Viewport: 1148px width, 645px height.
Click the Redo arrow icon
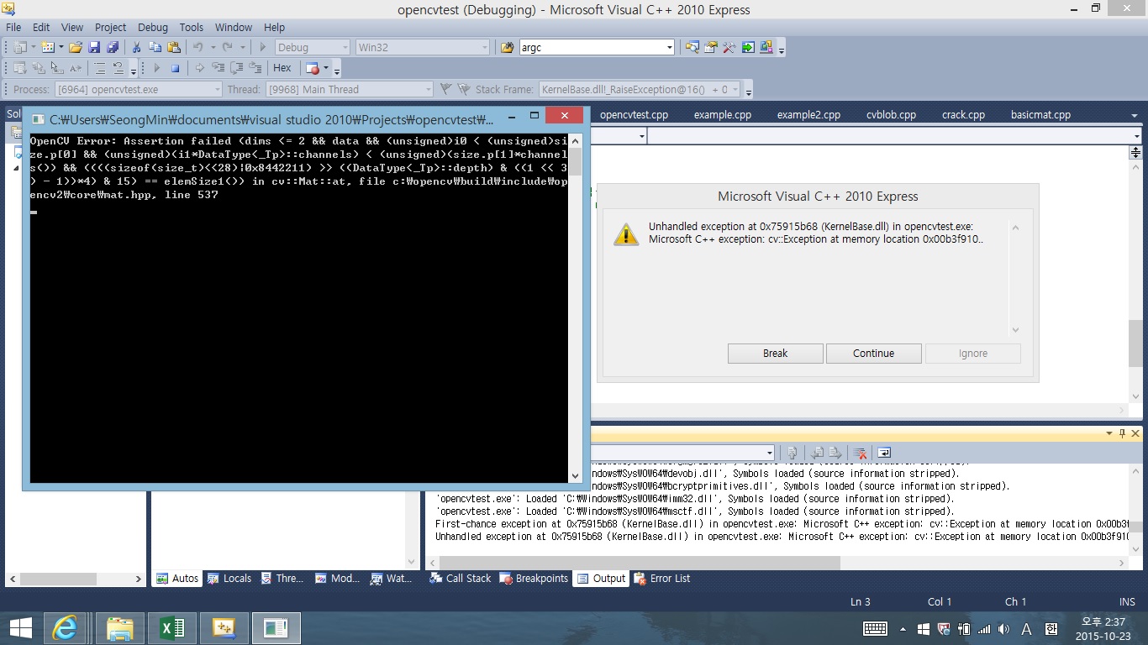(x=228, y=48)
